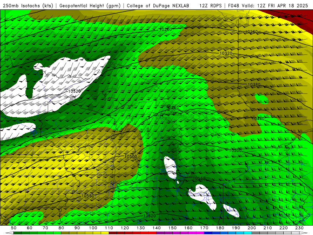This screenshot has height=235, width=313.
Task: Click the 80 value on the color scale
Action: (x=61, y=228)
